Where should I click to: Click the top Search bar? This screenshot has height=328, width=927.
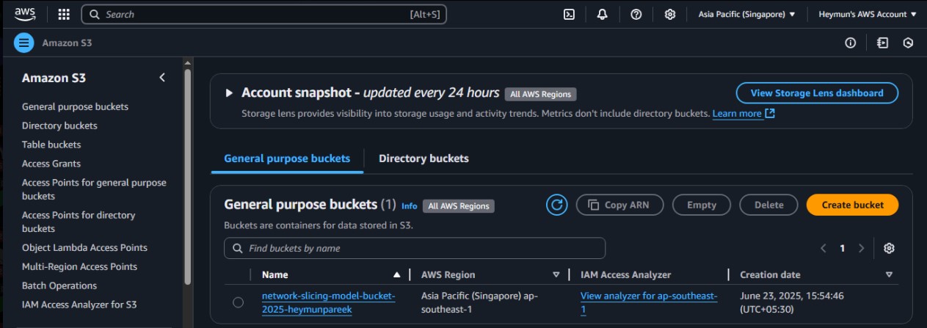coord(263,14)
